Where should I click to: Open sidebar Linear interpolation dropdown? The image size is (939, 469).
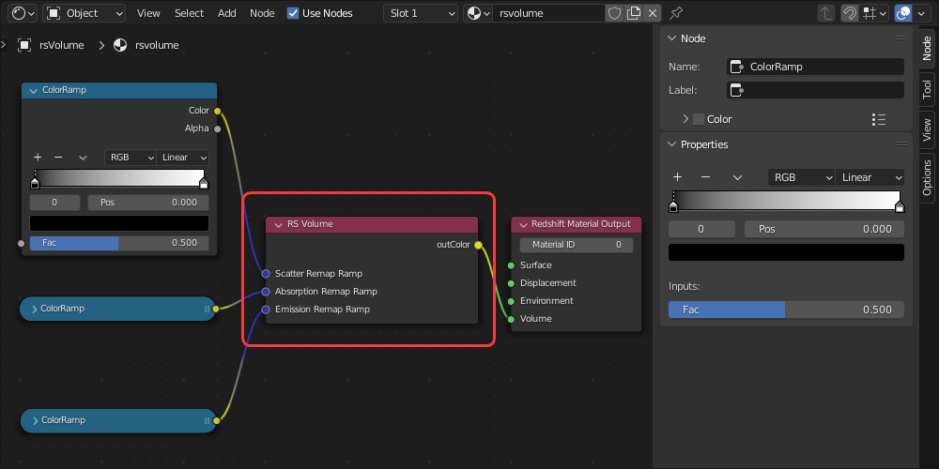(870, 177)
